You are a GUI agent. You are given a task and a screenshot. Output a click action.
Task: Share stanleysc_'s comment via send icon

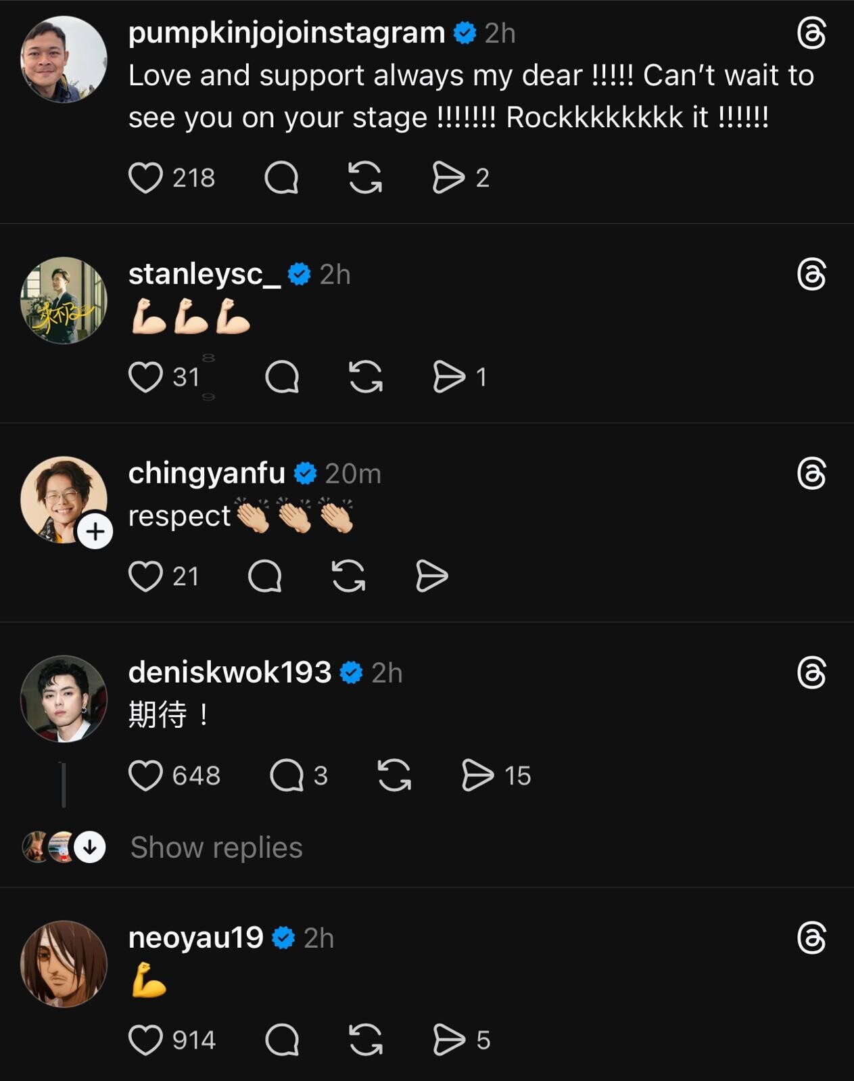(x=449, y=377)
